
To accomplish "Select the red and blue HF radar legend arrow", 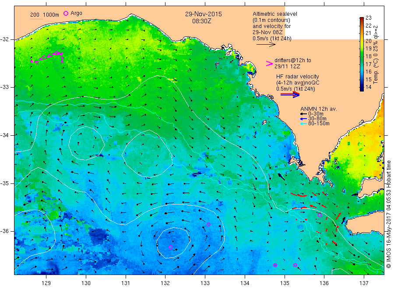I will [290, 95].
